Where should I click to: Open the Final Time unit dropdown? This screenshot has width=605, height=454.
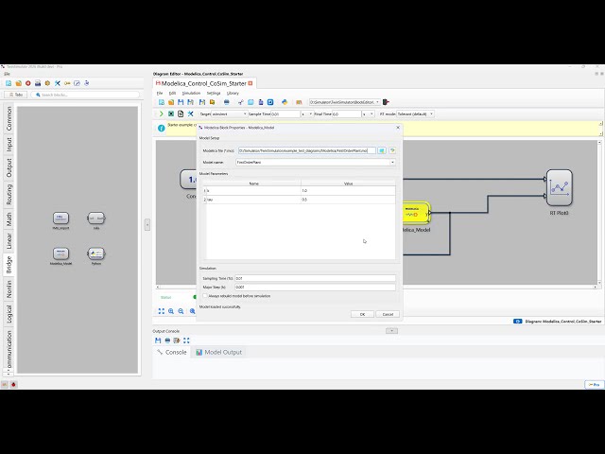pos(372,113)
